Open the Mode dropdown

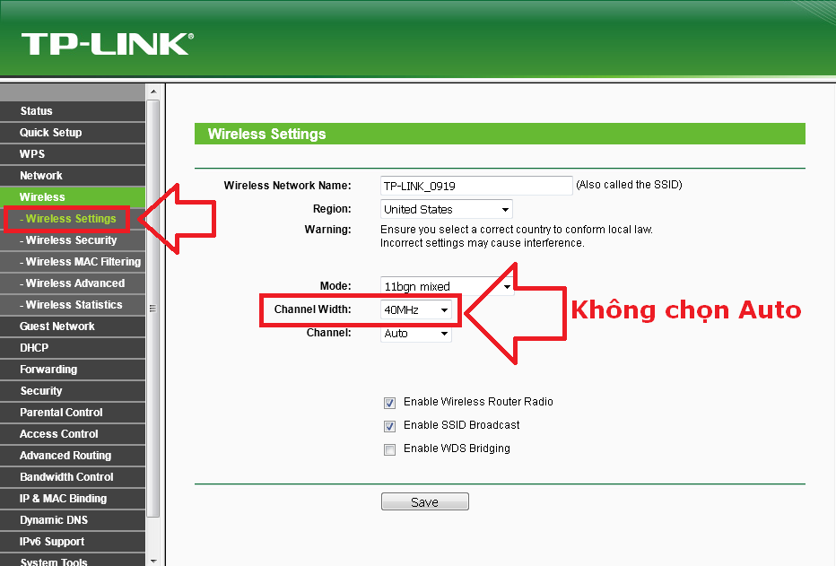click(447, 285)
